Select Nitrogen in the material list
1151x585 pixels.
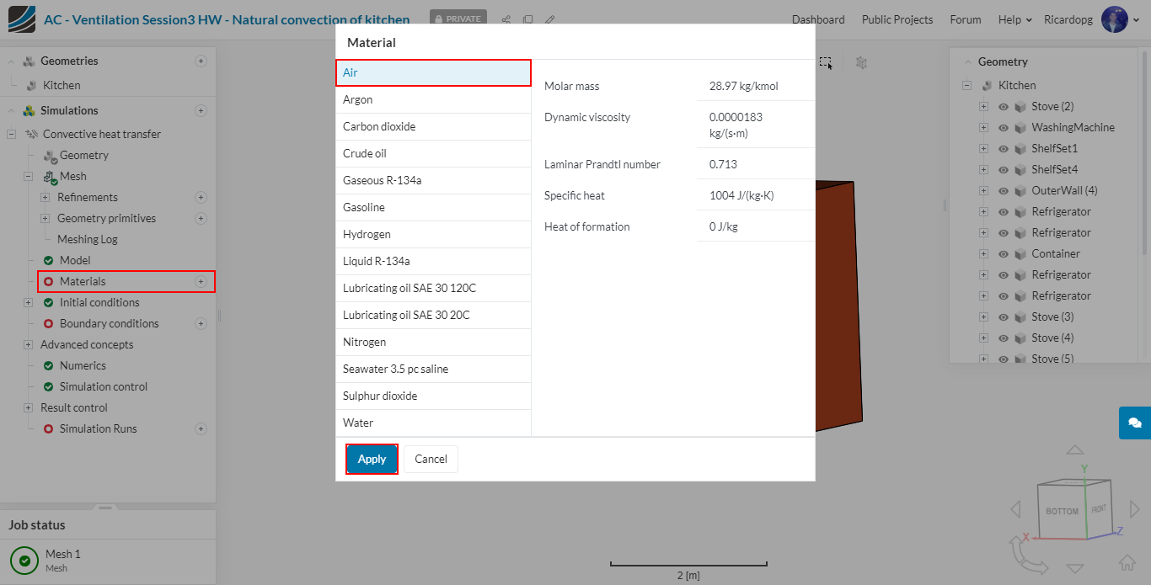[433, 342]
